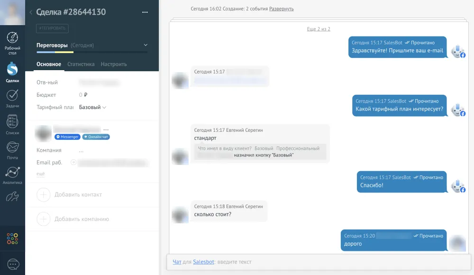This screenshot has width=474, height=275.
Task: Click the chat message input field
Action: 319,262
